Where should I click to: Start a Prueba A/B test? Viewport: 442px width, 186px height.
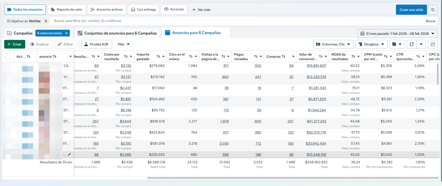click(96, 44)
